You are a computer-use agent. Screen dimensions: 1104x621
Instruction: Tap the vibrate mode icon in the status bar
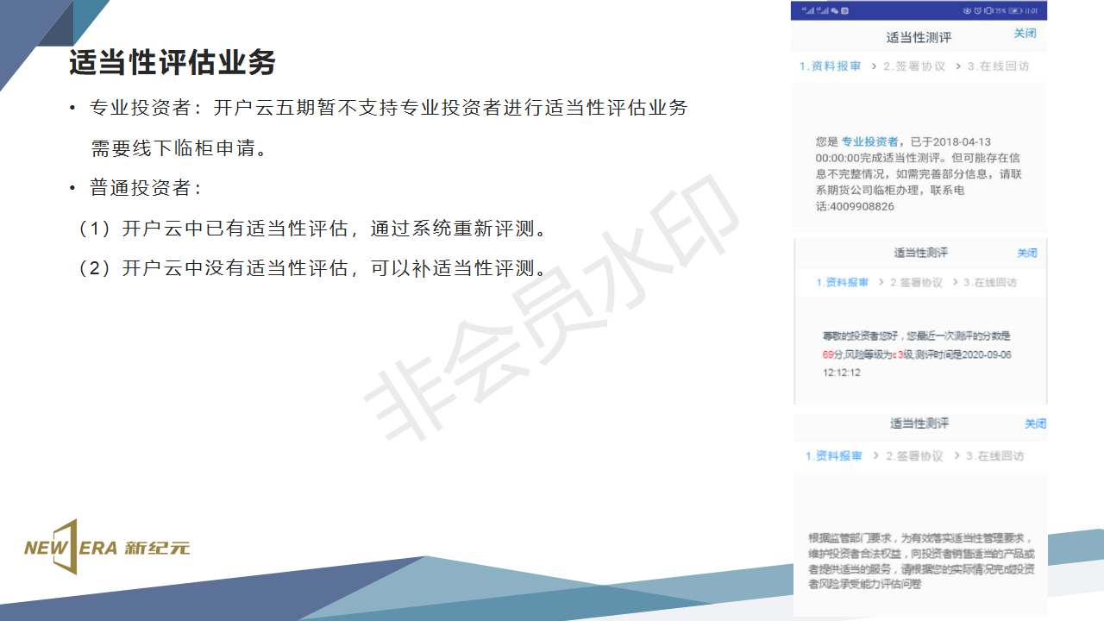click(x=988, y=10)
